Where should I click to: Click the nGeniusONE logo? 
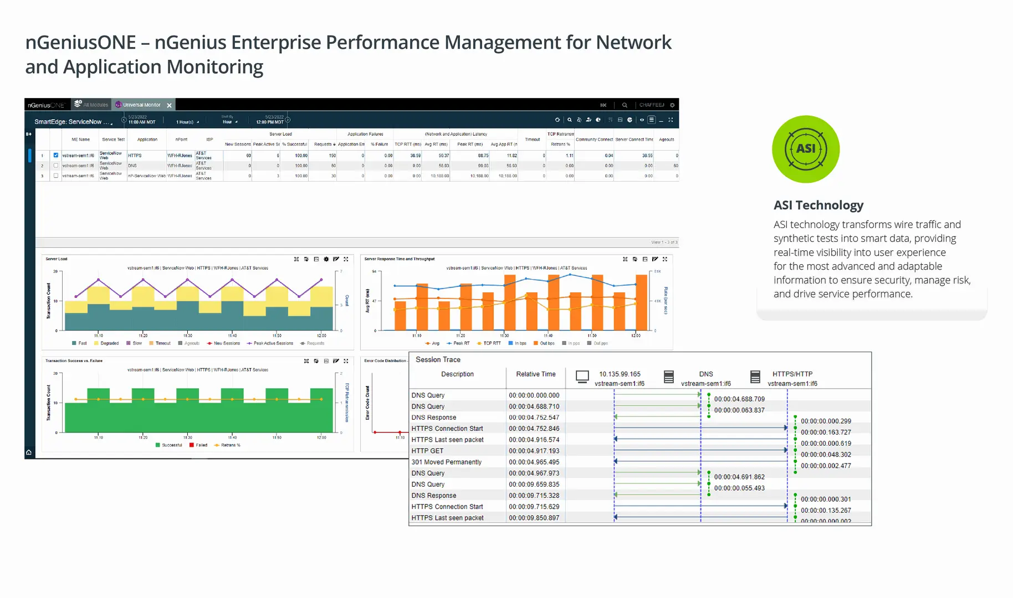pos(46,105)
